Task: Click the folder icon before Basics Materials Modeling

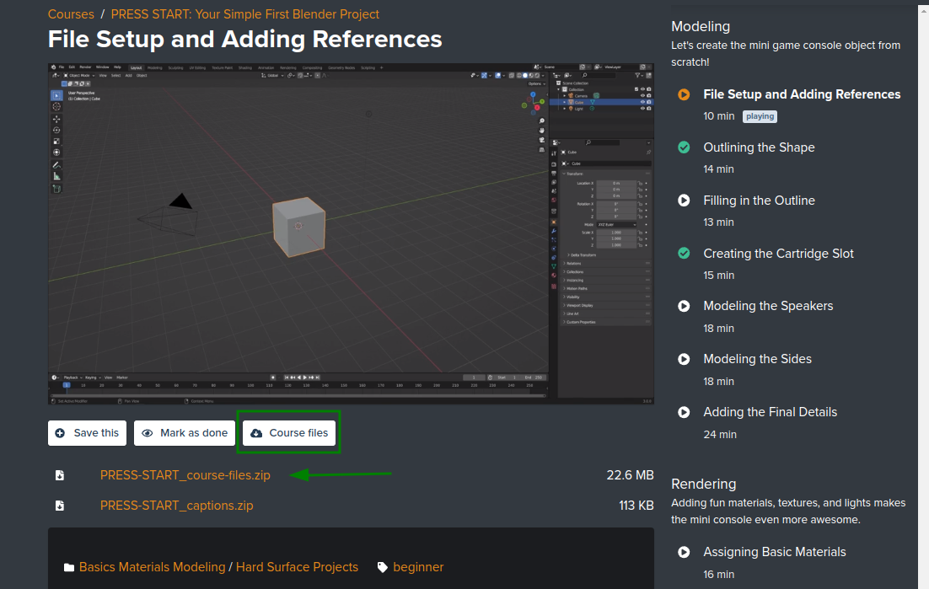Action: tap(69, 567)
